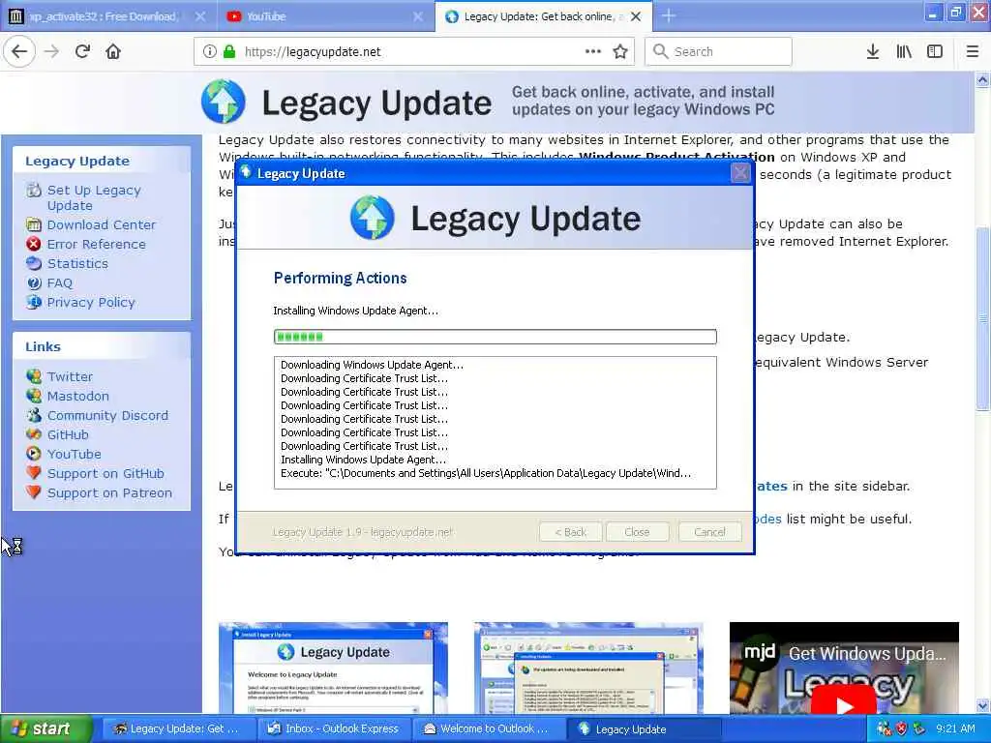The width and height of the screenshot is (991, 743).
Task: Select the Downloading Windows Update Agent log line
Action: [x=372, y=365]
